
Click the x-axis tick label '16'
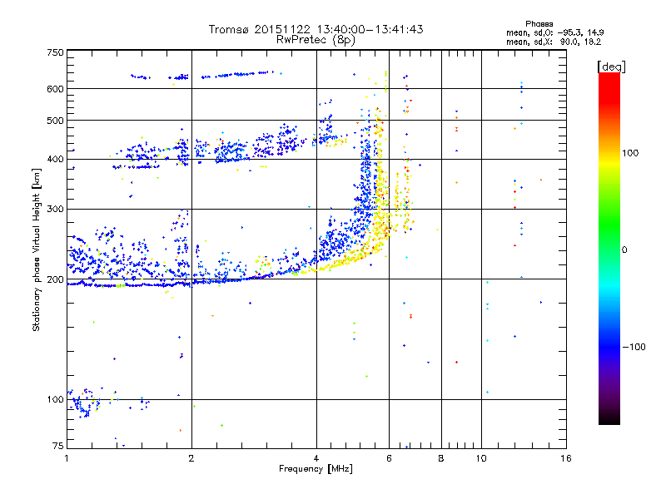[566, 458]
